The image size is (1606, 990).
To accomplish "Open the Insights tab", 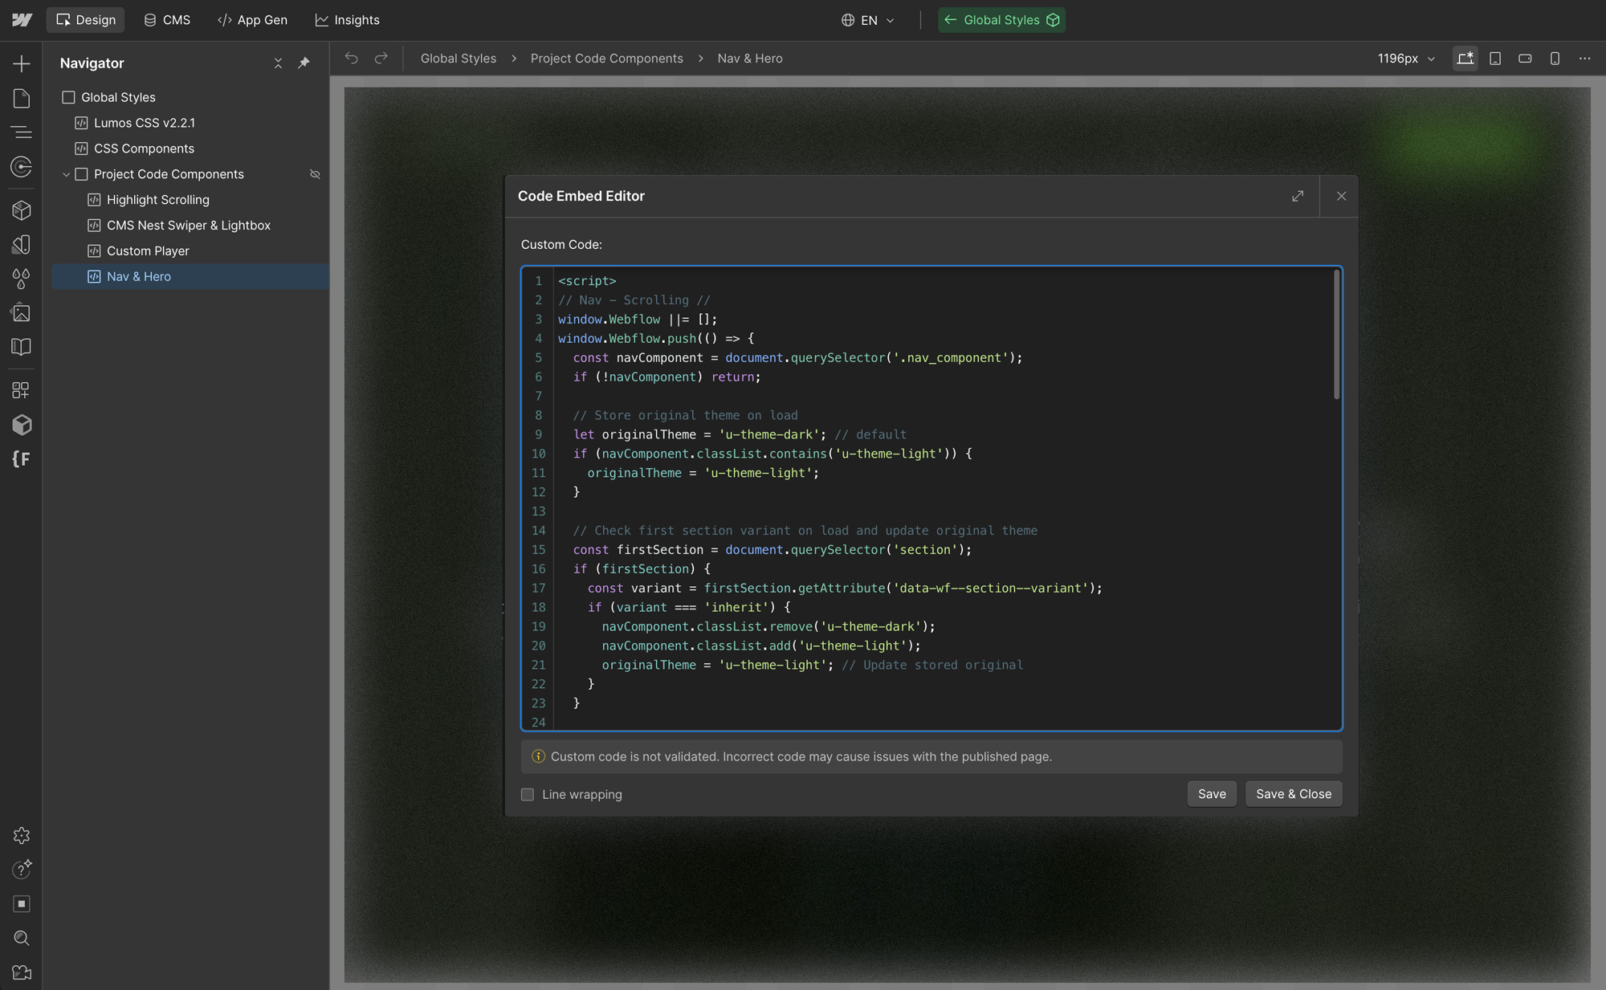I will point(347,20).
